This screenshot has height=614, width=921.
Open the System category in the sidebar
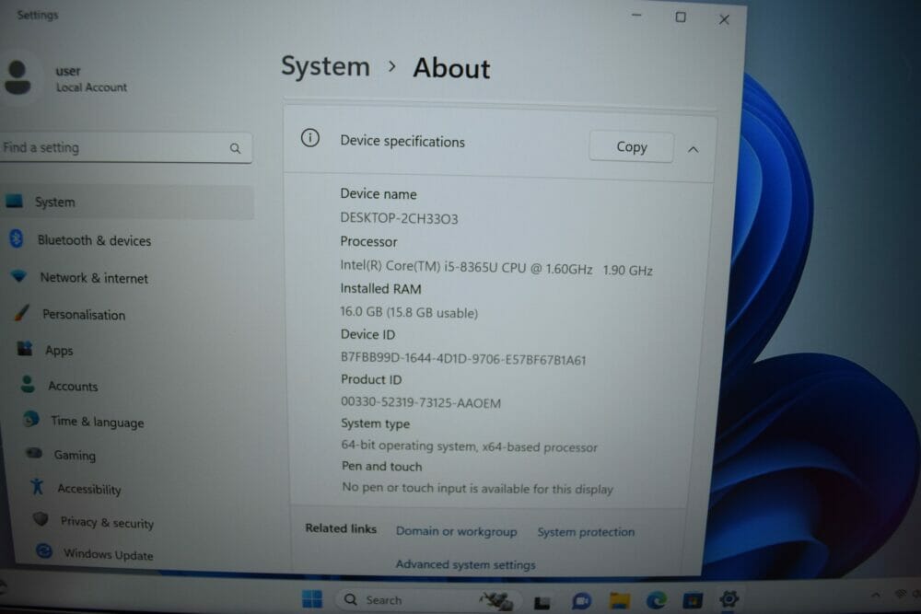coord(127,202)
